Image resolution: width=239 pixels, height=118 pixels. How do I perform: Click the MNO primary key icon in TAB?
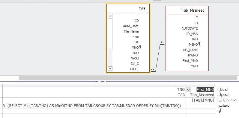point(140,47)
